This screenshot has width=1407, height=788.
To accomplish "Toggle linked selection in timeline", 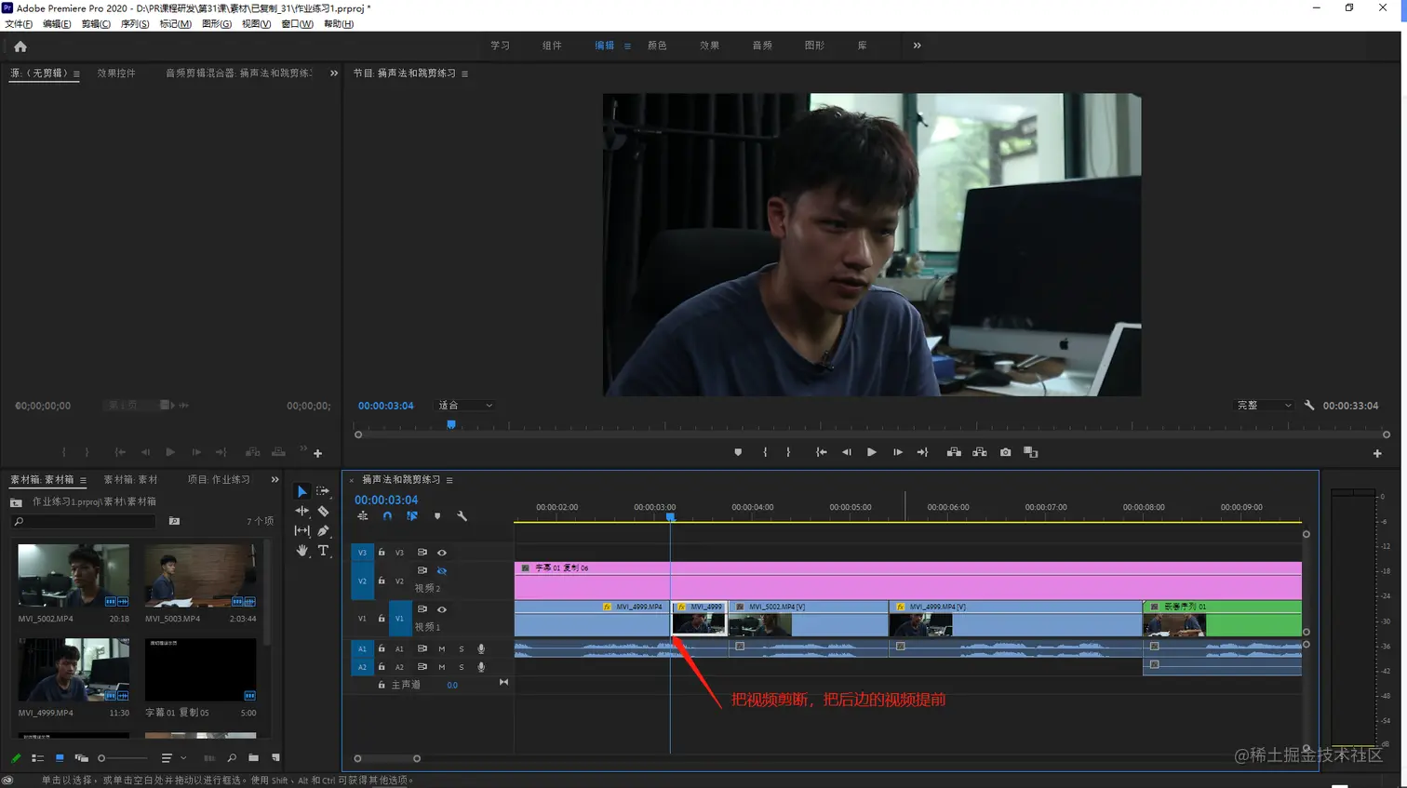I will 412,516.
